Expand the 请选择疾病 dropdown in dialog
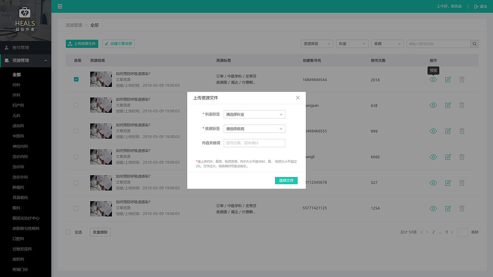 254,129
